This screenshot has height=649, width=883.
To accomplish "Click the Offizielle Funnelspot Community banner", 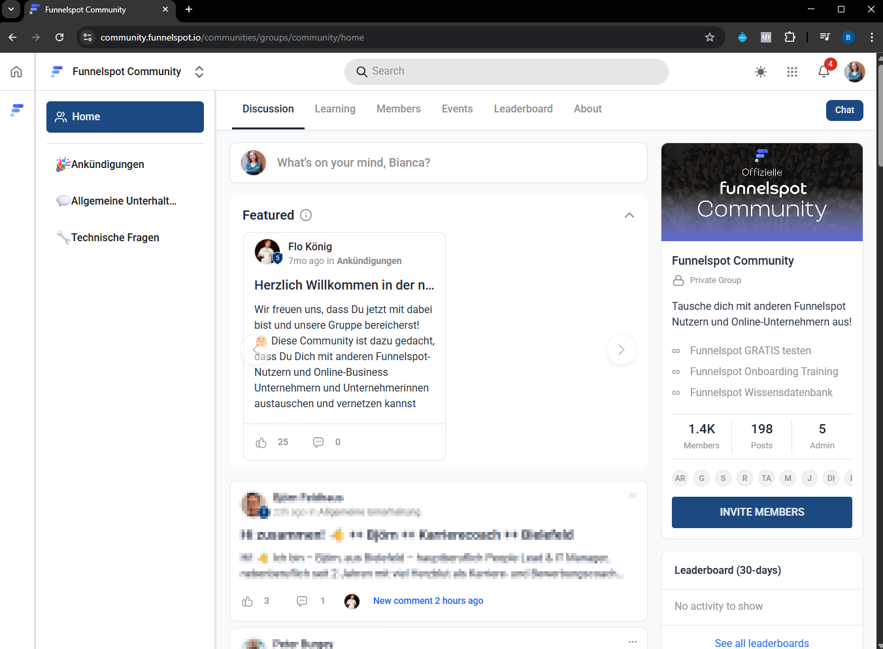I will 762,192.
